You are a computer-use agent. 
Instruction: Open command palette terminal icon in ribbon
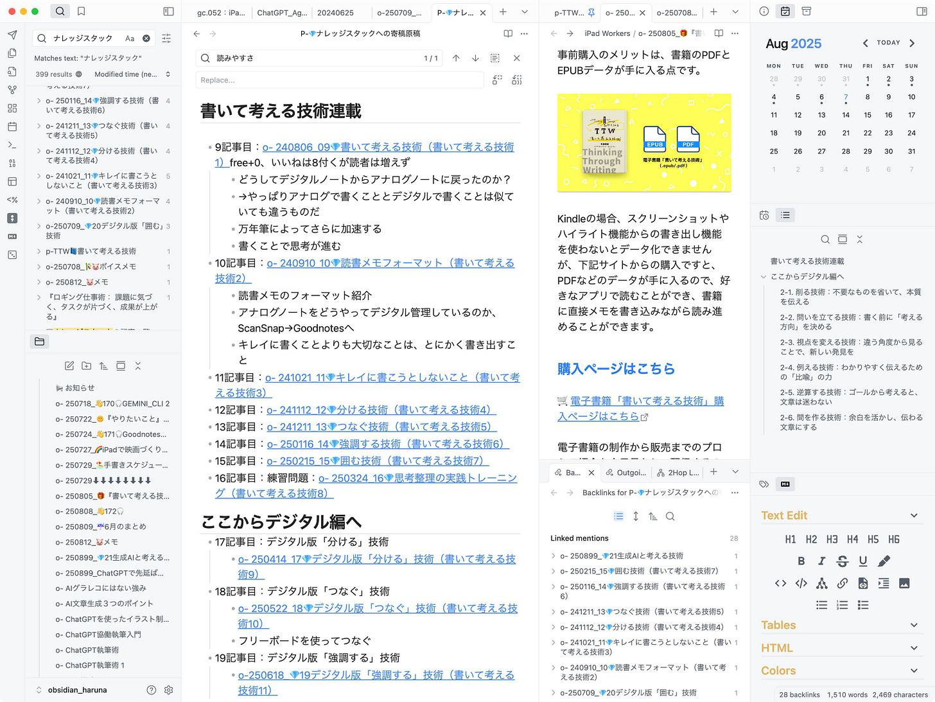click(x=12, y=145)
